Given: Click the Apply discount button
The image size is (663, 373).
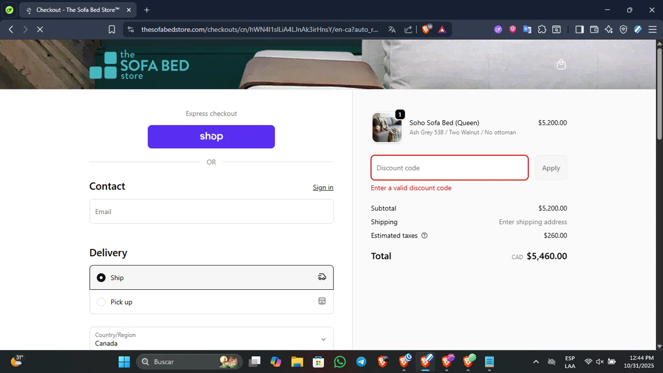Looking at the screenshot, I should 551,168.
